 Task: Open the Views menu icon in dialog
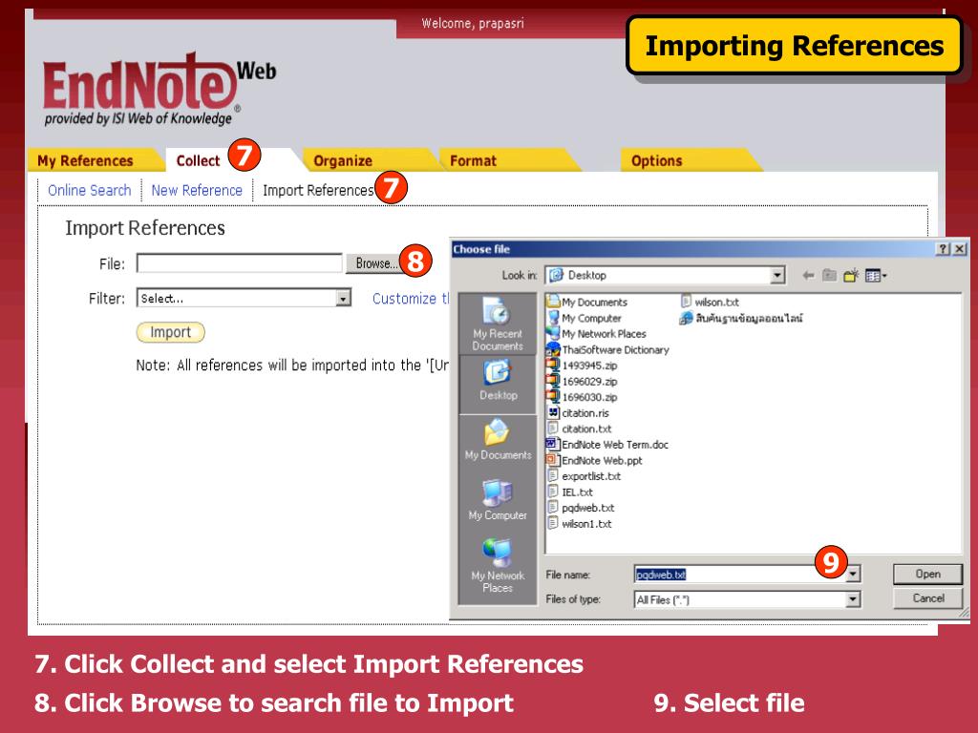(876, 276)
